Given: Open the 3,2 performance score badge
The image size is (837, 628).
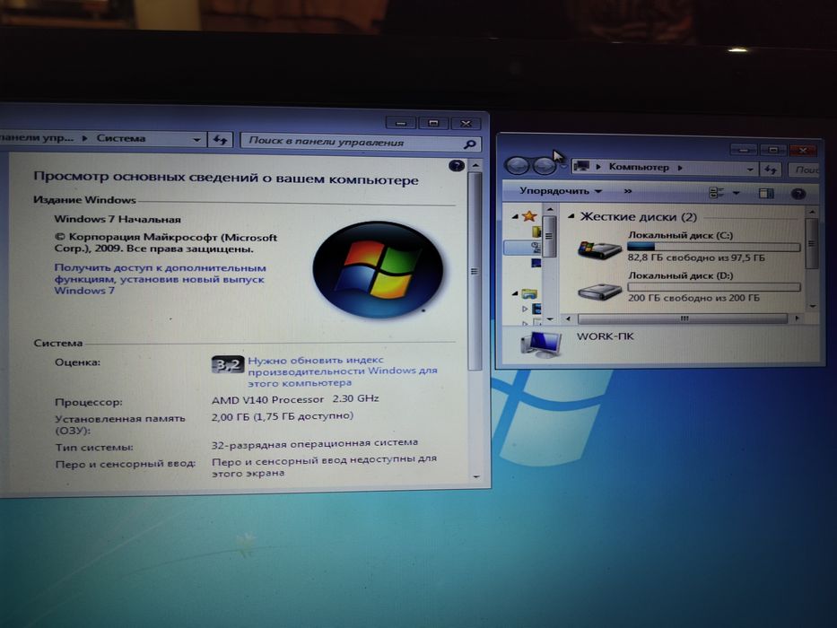Looking at the screenshot, I should (x=228, y=365).
